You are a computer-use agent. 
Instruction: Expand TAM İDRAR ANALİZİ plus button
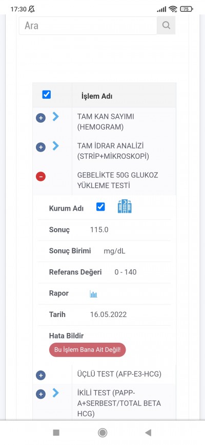[x=41, y=147]
